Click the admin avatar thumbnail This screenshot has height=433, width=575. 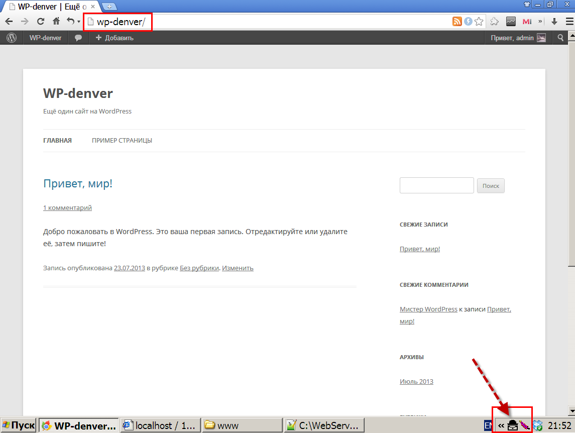coord(541,38)
